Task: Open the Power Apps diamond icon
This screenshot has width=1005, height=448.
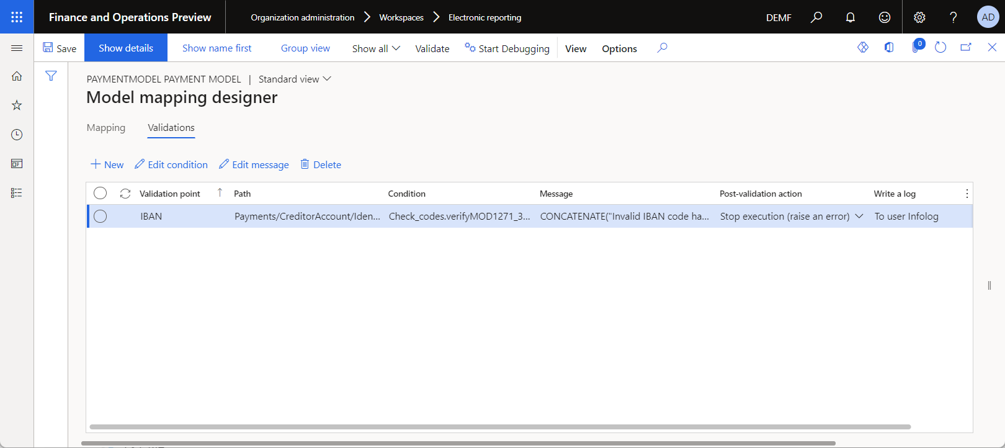Action: pos(863,47)
